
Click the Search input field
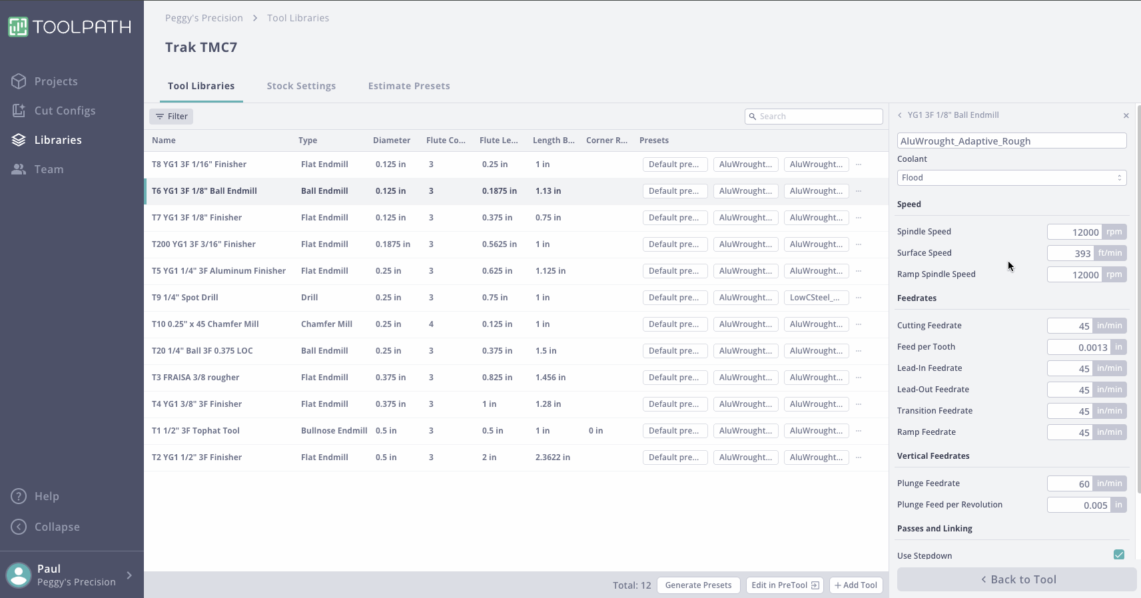coord(814,117)
